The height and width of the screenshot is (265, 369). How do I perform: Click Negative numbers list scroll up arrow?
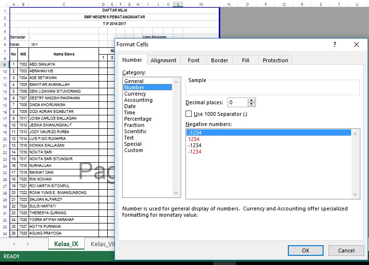pos(355,134)
